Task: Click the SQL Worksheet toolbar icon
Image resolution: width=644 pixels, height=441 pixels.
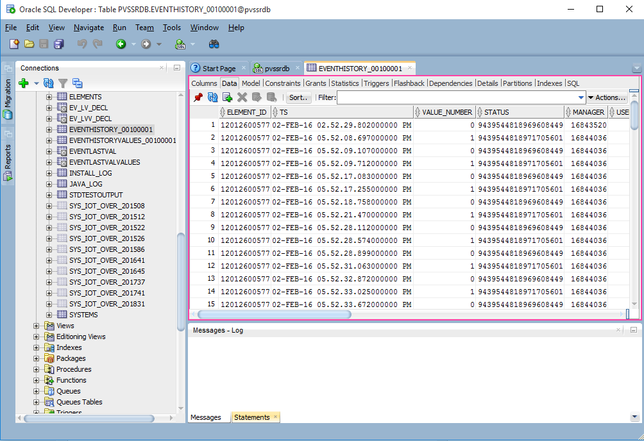Action: 180,44
